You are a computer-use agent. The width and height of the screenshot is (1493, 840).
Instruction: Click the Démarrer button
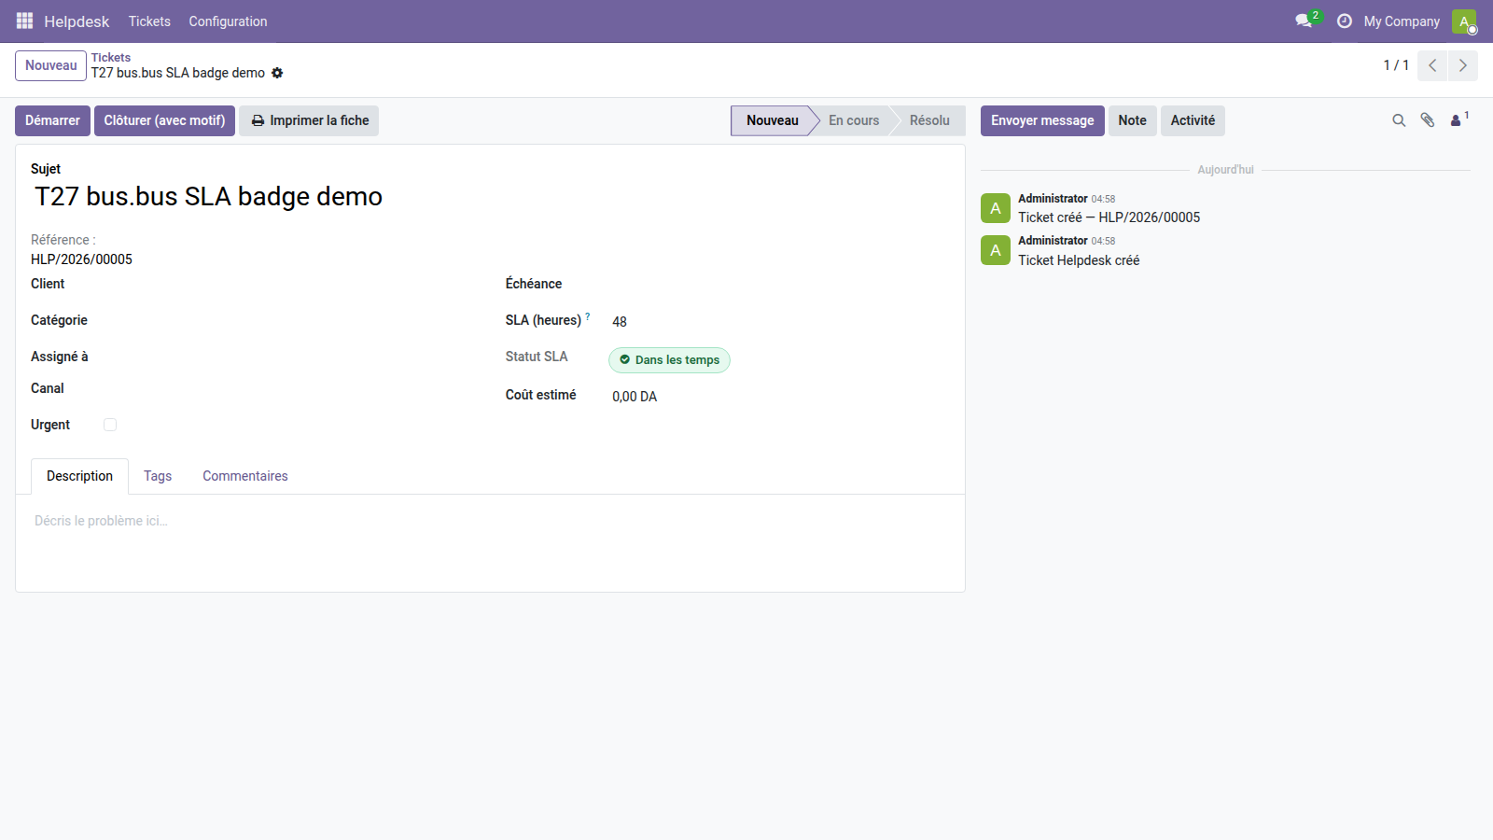pyautogui.click(x=52, y=119)
